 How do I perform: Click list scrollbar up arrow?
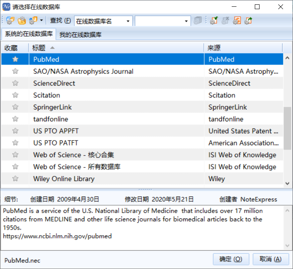tap(287, 58)
